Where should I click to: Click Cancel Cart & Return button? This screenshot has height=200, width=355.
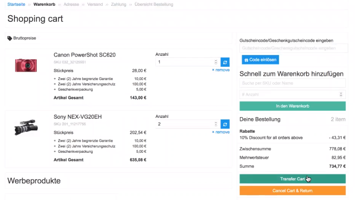tap(292, 191)
